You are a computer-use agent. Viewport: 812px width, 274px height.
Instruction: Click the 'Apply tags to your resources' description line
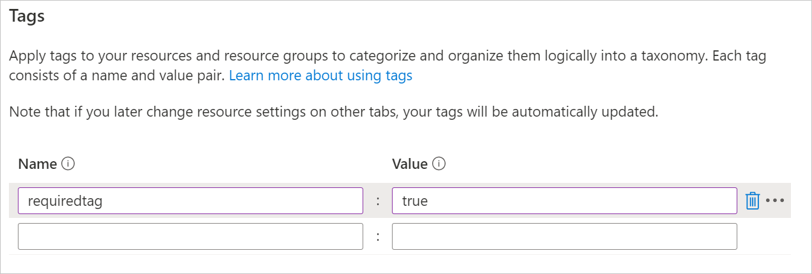(x=387, y=55)
